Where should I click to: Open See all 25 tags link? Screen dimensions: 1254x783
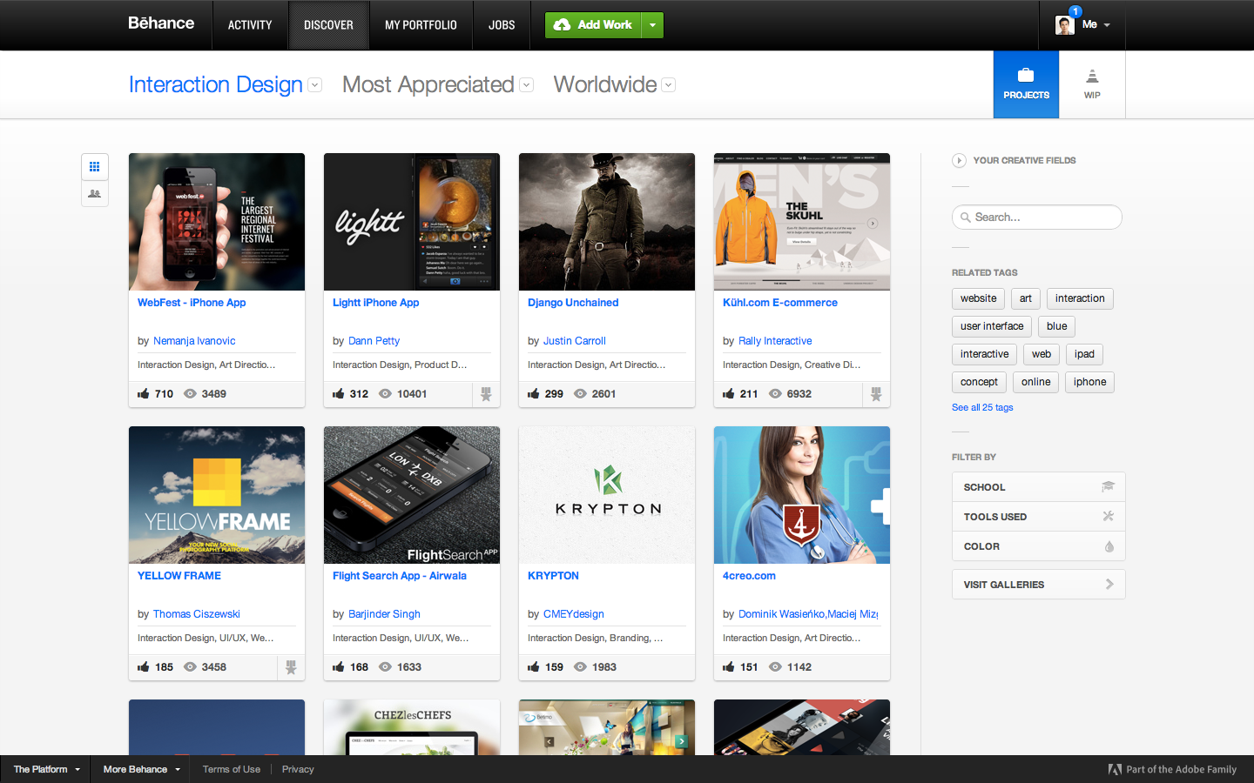tap(982, 407)
